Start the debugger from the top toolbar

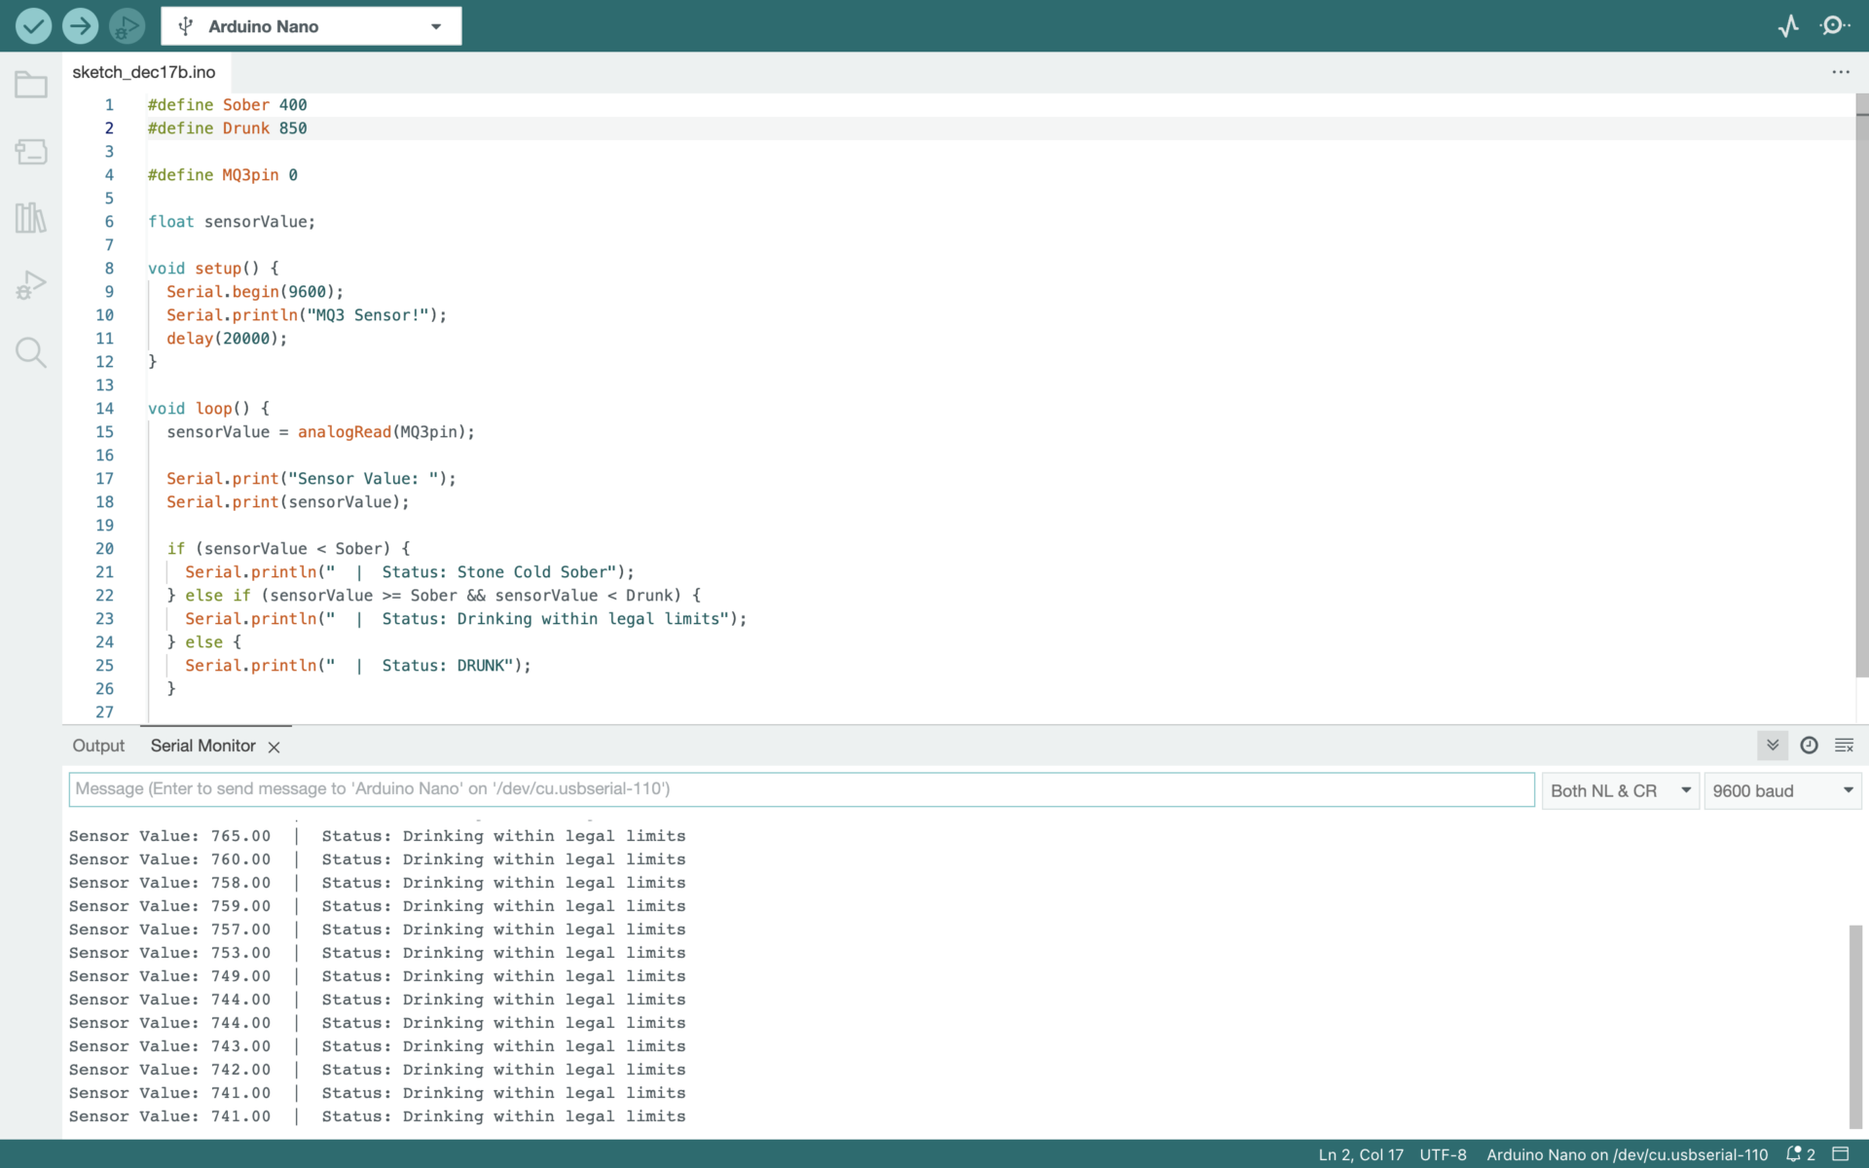coord(127,26)
